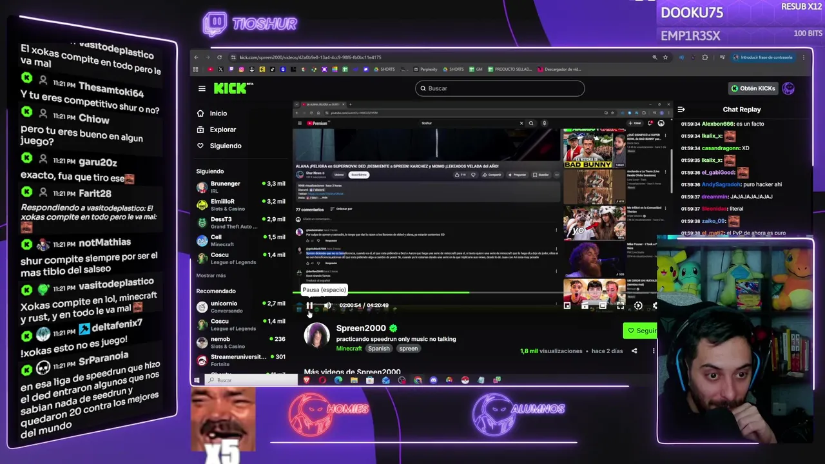Image resolution: width=825 pixels, height=464 pixels.
Task: Click Spreen2000 profile picture
Action: 316,336
